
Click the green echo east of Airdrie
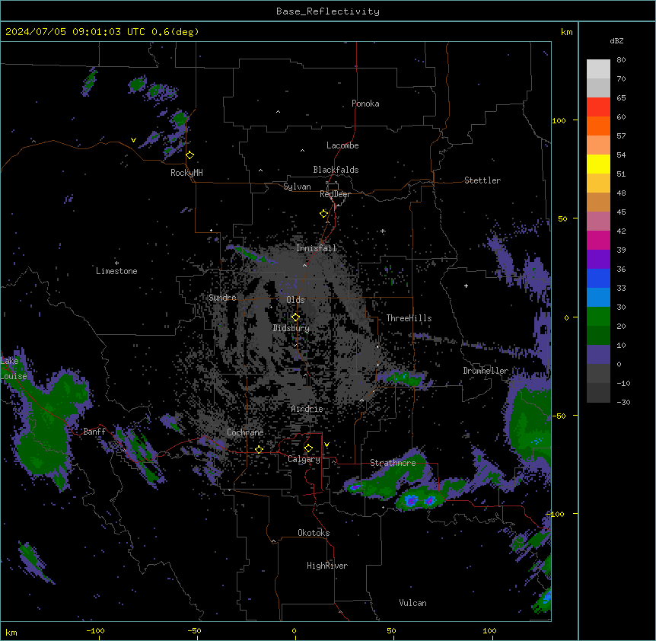(x=403, y=378)
